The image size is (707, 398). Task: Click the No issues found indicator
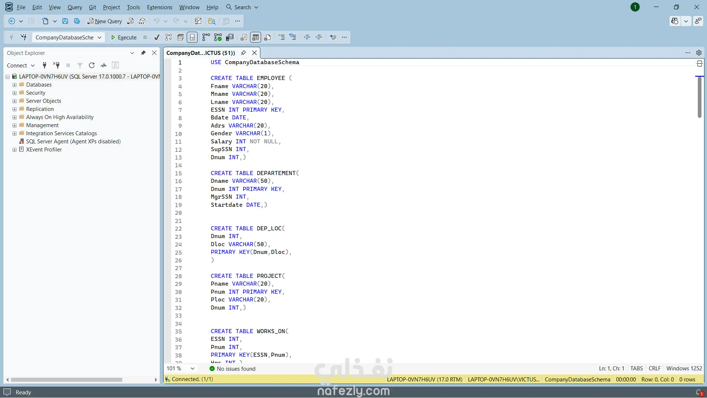point(232,369)
